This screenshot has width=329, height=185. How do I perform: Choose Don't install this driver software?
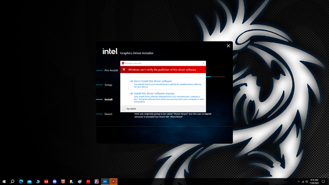pyautogui.click(x=167, y=84)
